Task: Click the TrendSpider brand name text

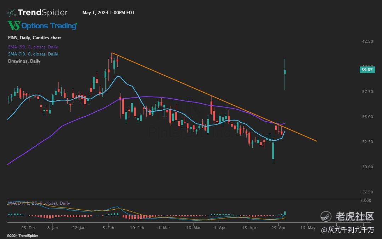Action: (43, 13)
